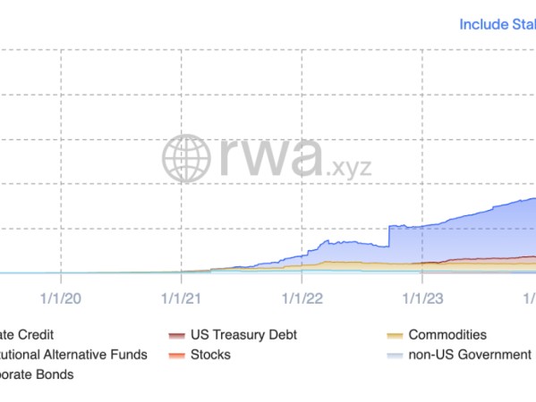Toggle Commodities legend series
Viewport: 536px width, 402px height.
point(437,335)
